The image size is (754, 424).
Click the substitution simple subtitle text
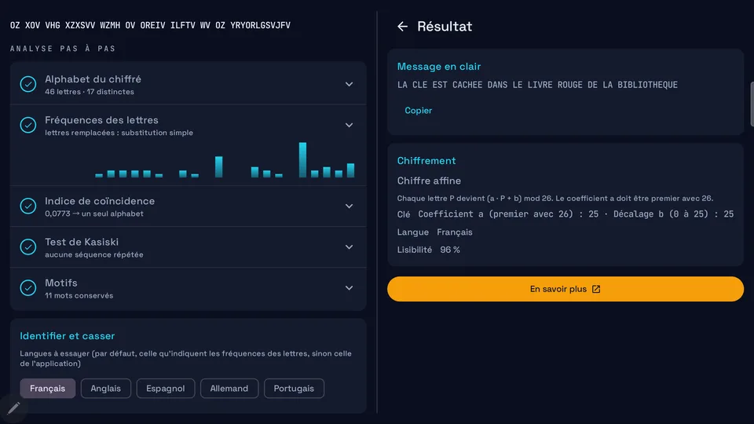[x=119, y=133]
